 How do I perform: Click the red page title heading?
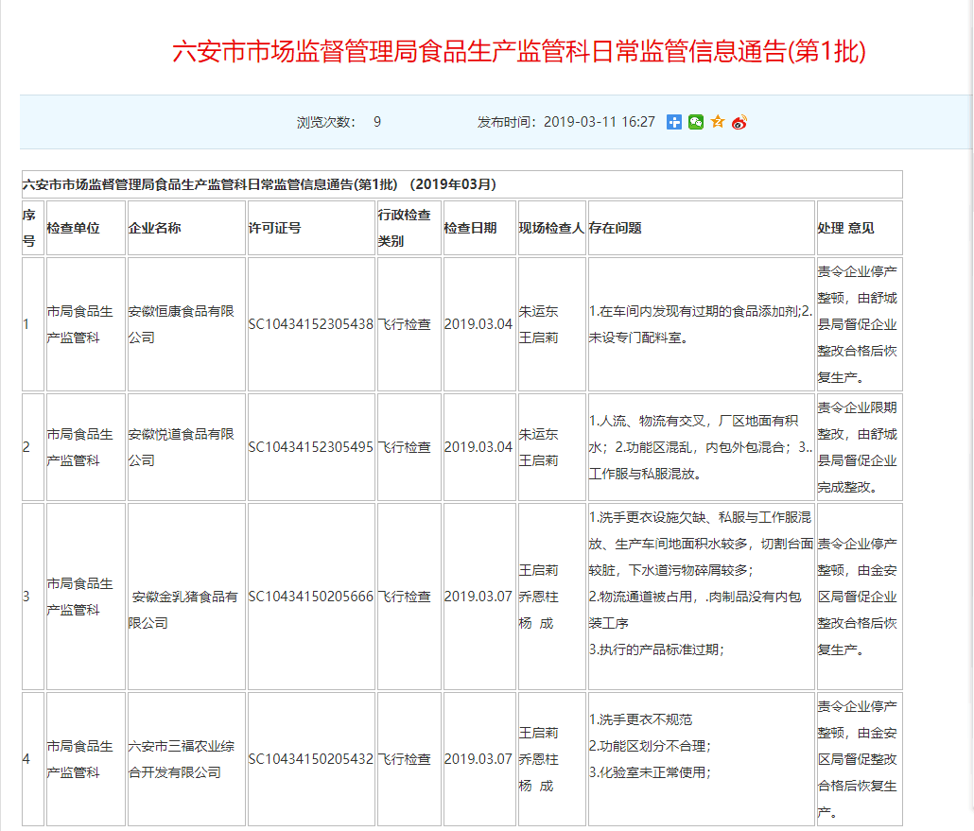pyautogui.click(x=519, y=51)
